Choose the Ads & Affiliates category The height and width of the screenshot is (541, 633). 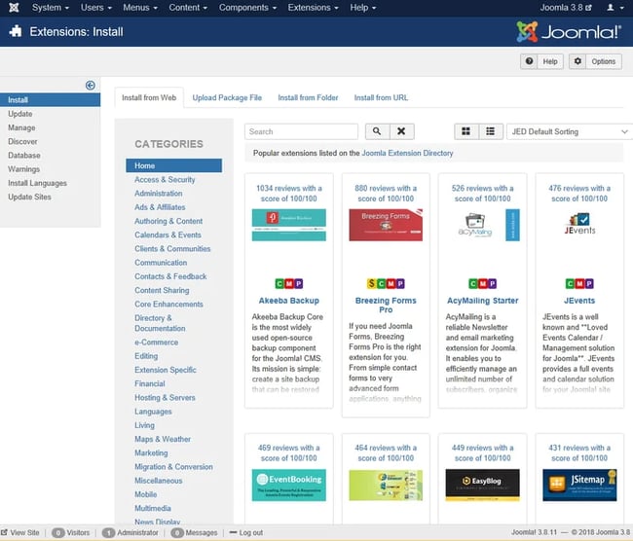click(x=160, y=207)
